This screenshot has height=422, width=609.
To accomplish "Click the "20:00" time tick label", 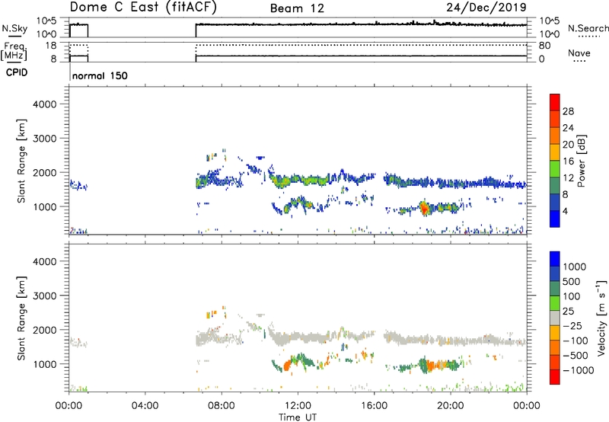I will pos(450,406).
